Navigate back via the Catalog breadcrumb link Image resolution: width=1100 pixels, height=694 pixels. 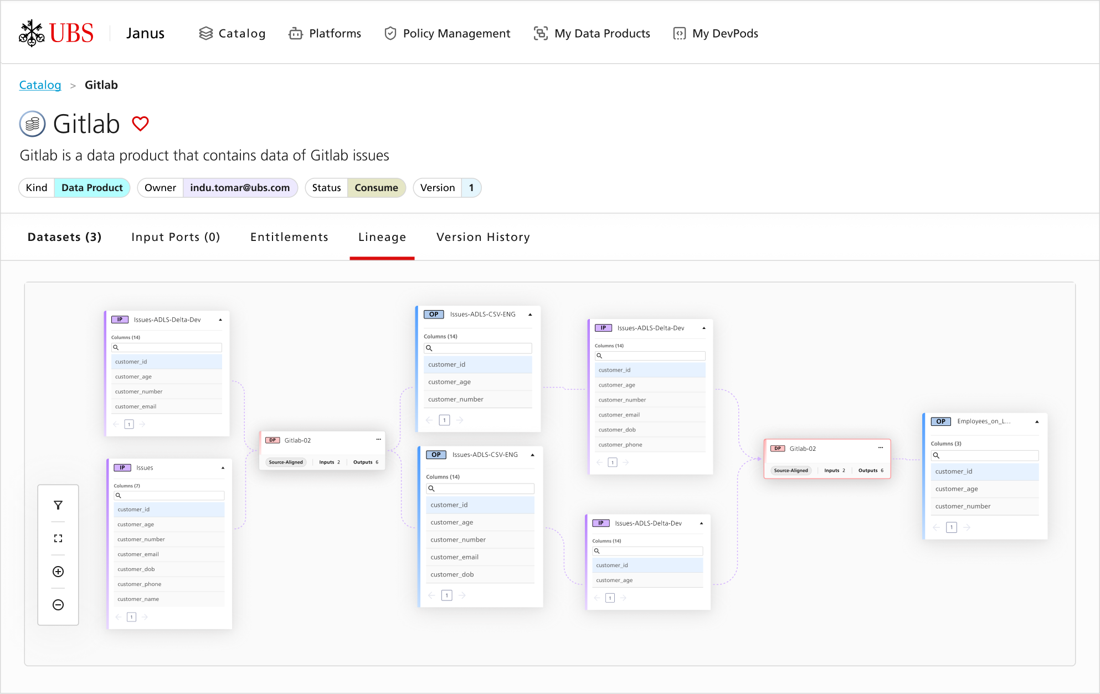coord(40,85)
